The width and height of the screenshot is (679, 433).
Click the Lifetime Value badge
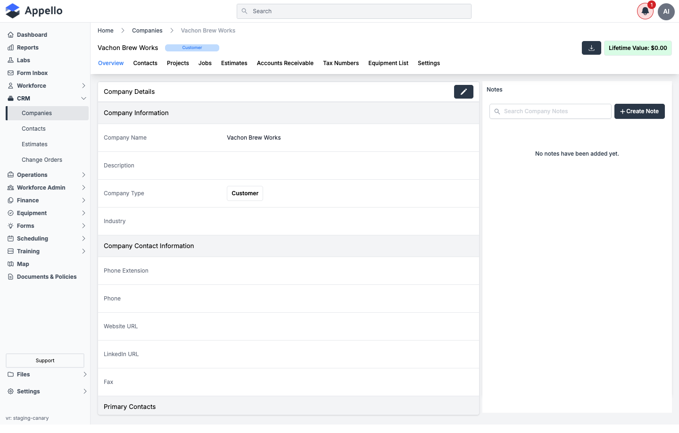(x=638, y=48)
